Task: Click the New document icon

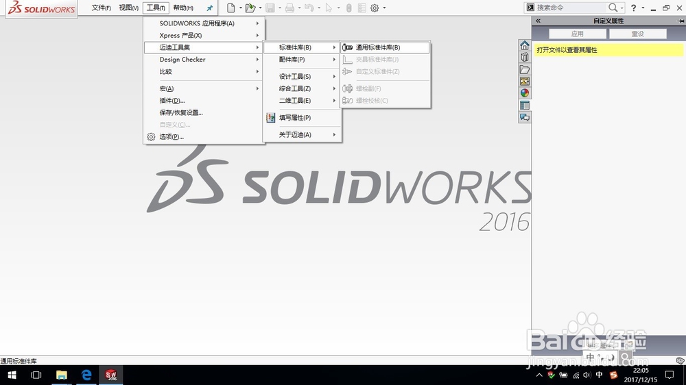Action: [x=231, y=8]
